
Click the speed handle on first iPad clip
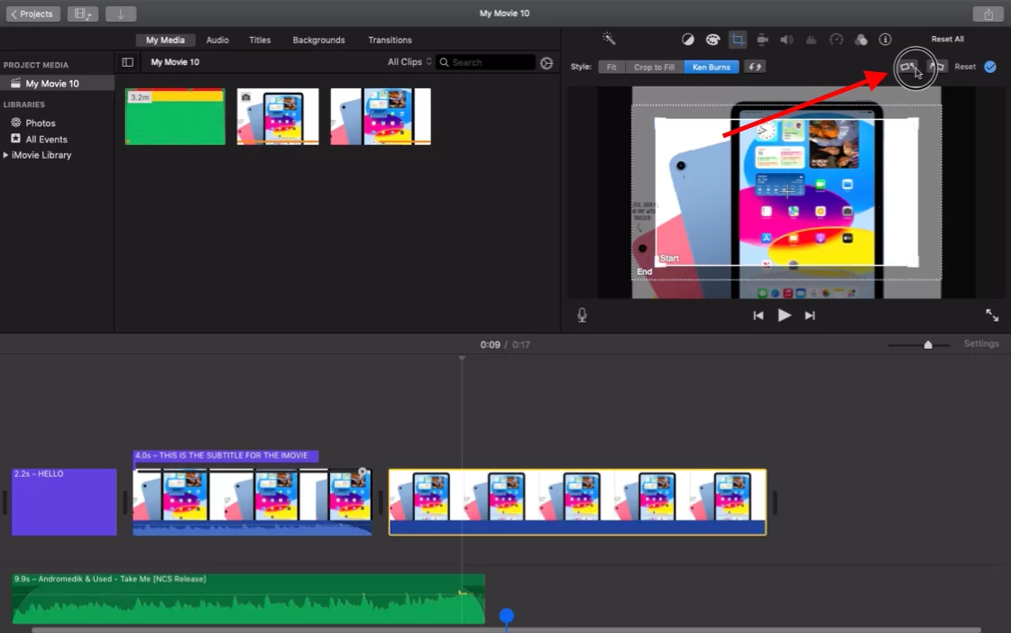coord(363,472)
